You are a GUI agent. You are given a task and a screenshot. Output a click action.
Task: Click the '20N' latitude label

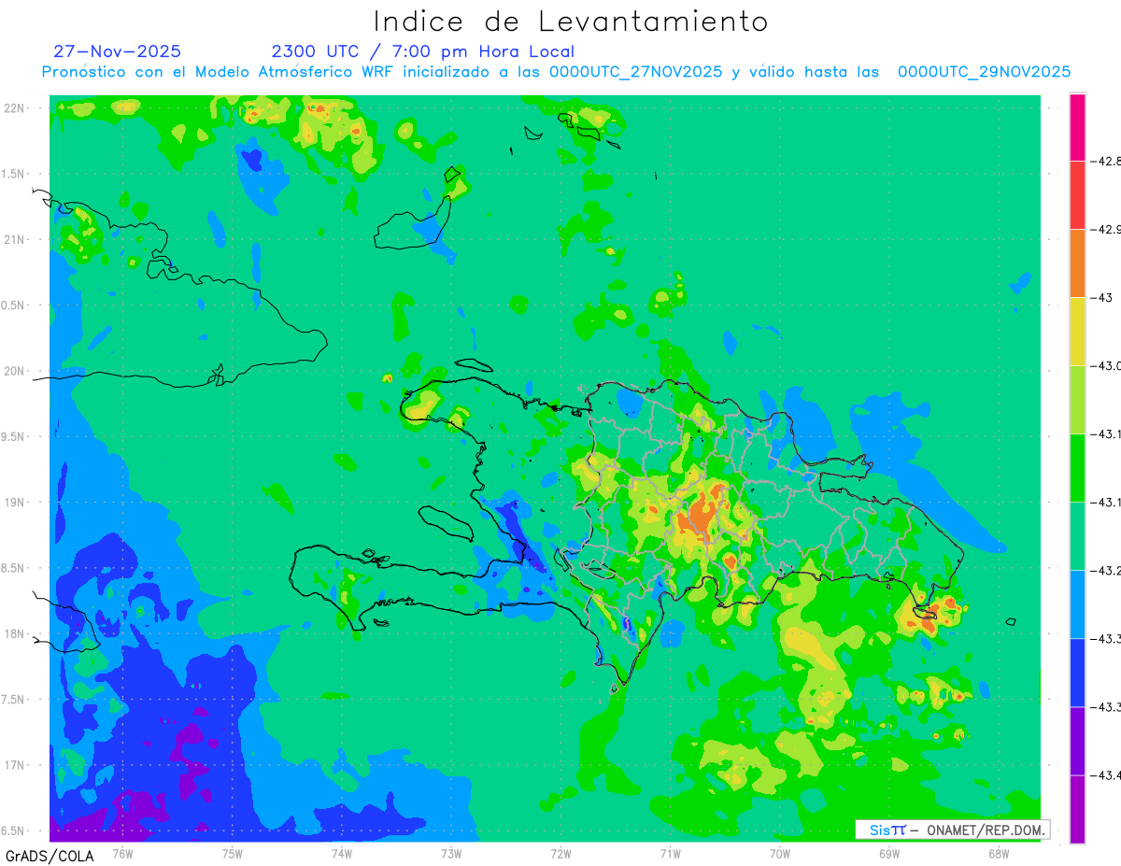coord(14,371)
